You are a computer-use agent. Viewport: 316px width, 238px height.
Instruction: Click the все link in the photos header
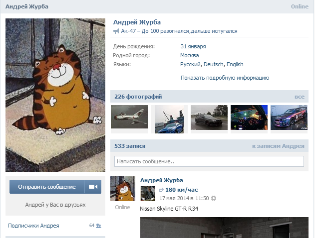pyautogui.click(x=300, y=97)
